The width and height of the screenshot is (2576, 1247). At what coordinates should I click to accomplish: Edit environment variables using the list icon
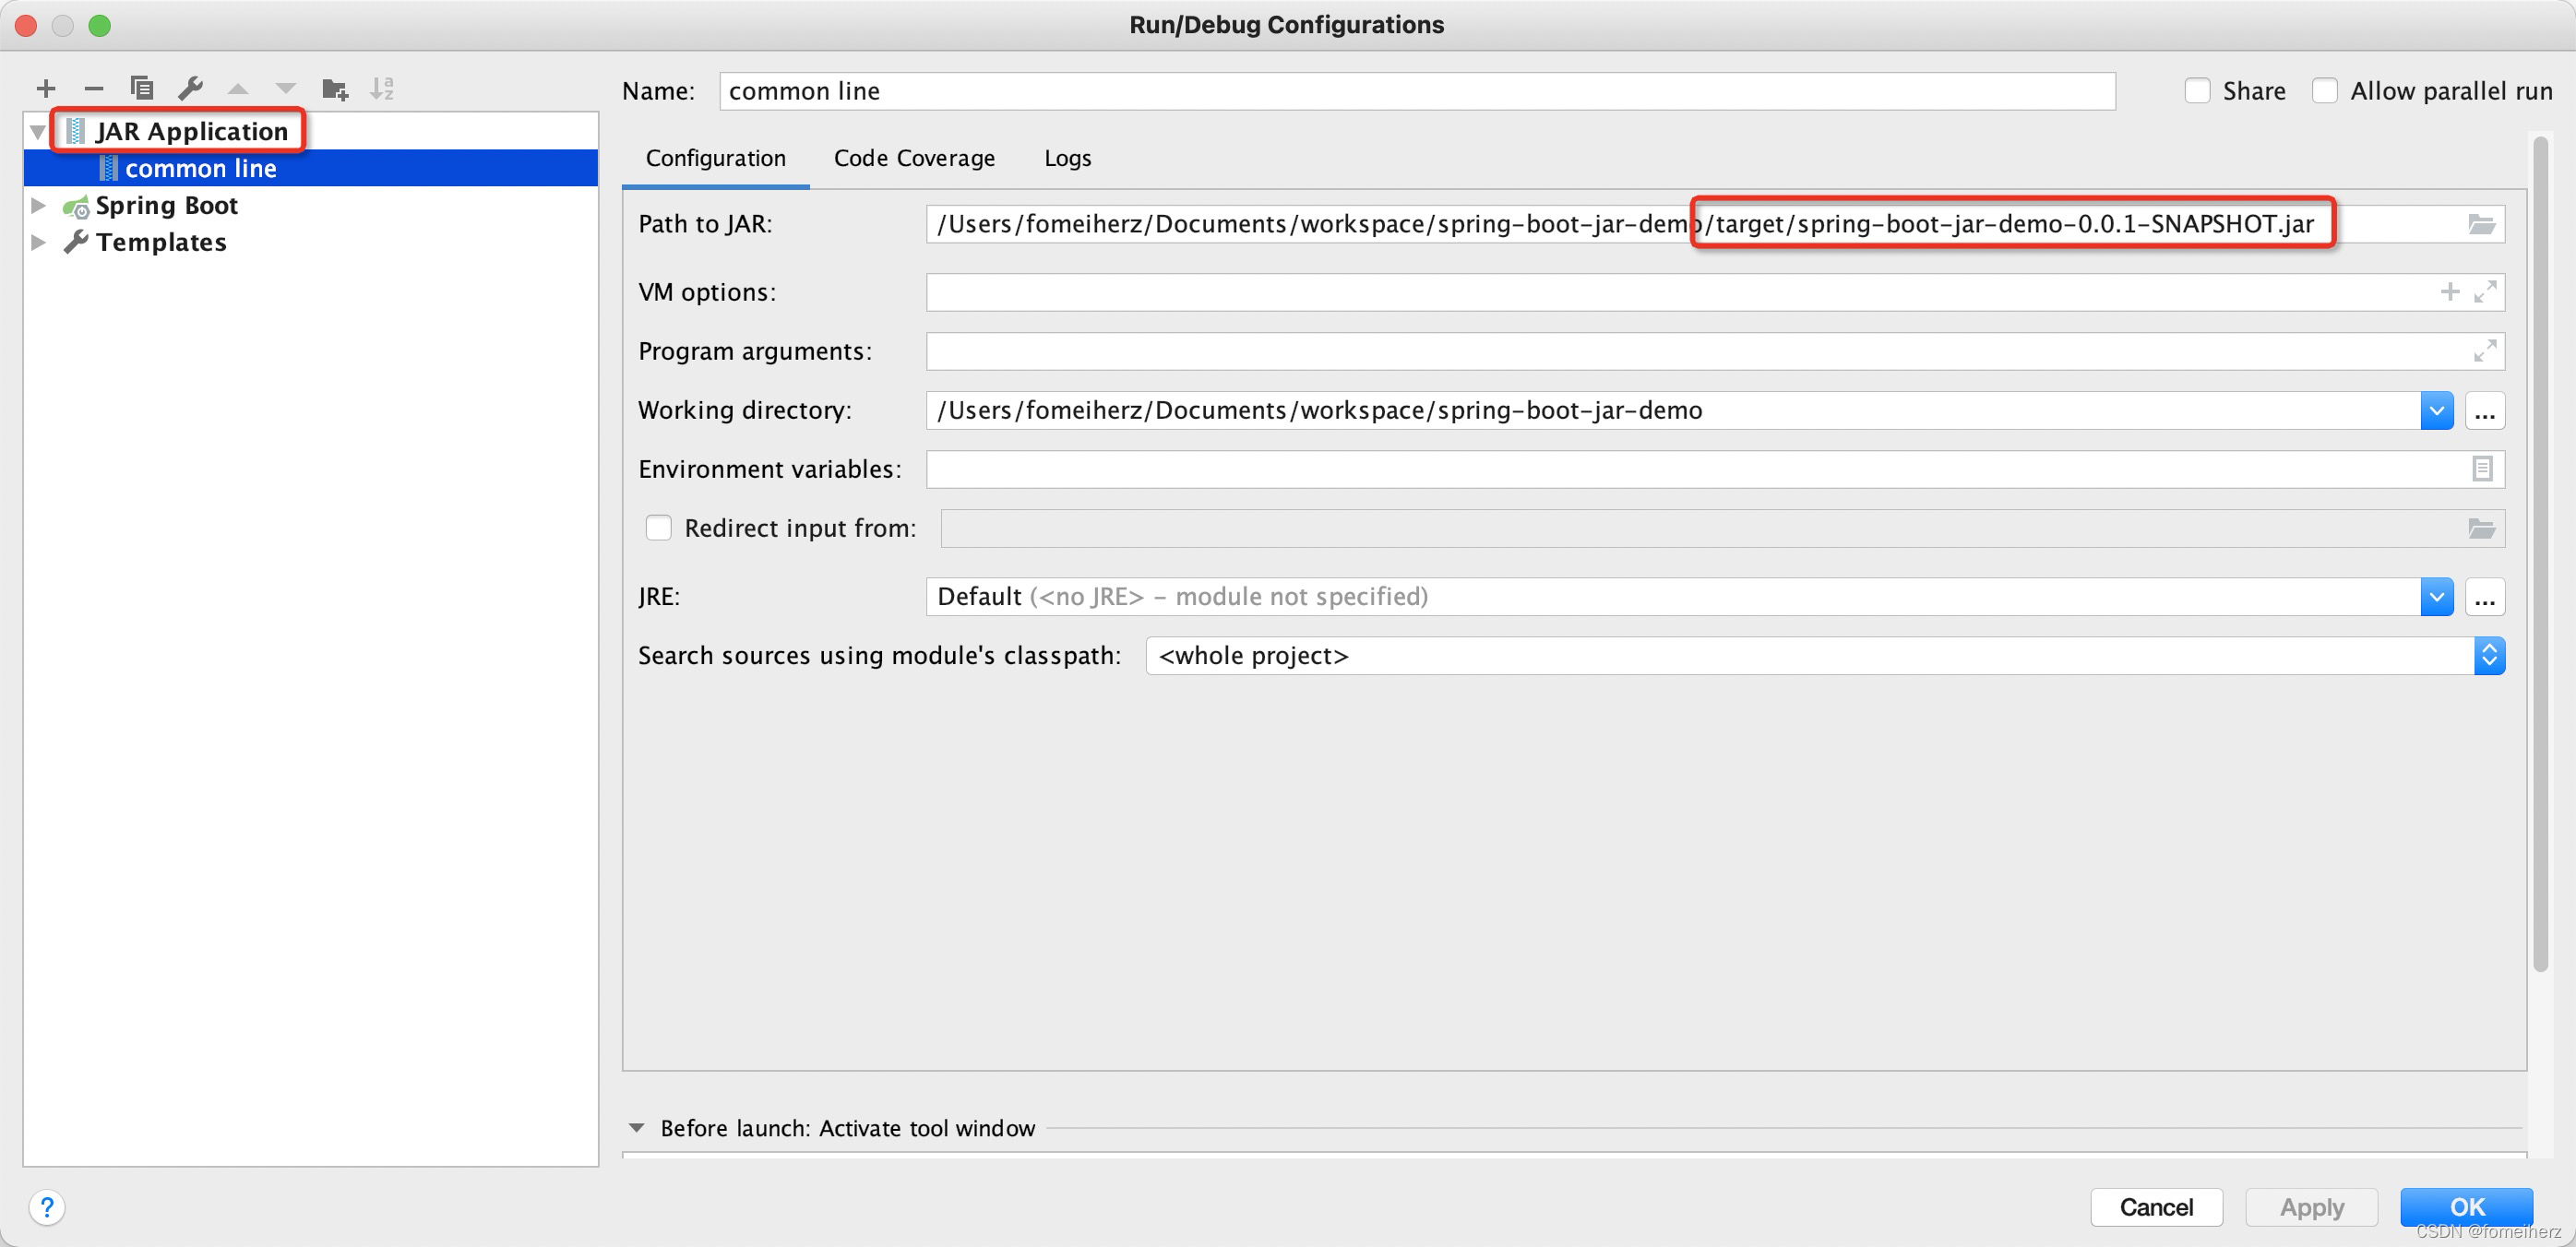2482,469
